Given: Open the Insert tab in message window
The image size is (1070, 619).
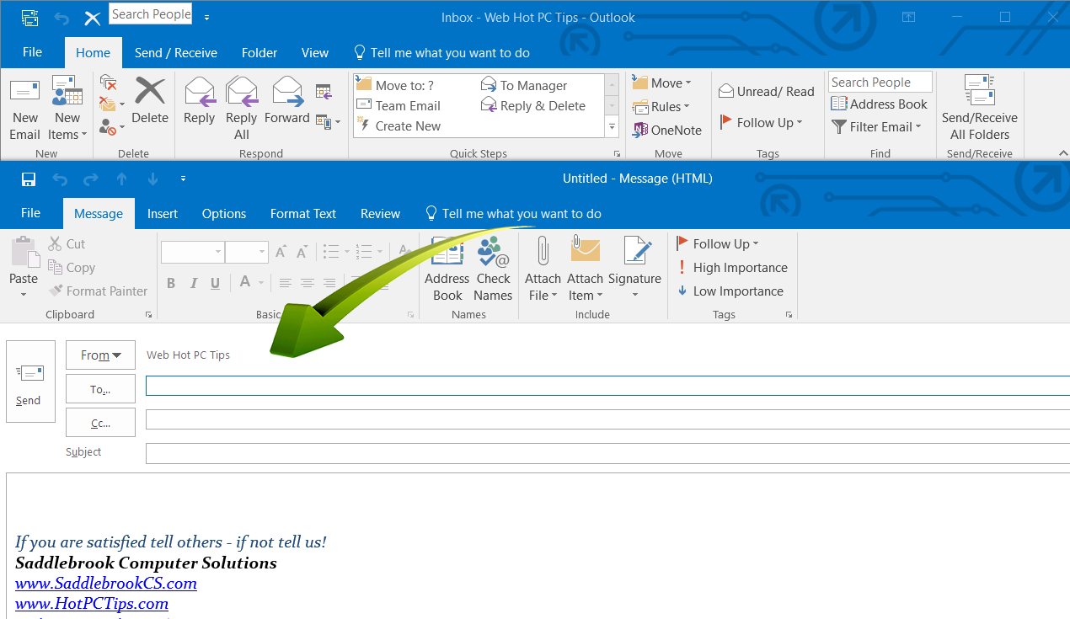Looking at the screenshot, I should coord(163,213).
